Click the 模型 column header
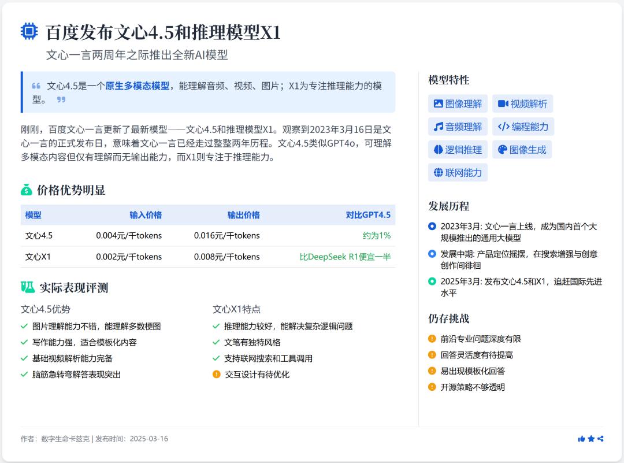The height and width of the screenshot is (463, 624). click(33, 215)
